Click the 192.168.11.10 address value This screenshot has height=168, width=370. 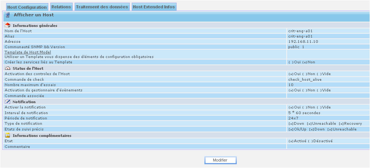303,41
